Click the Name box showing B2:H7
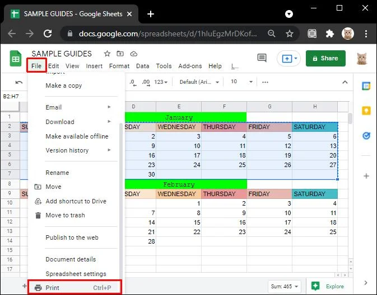 [x=11, y=97]
